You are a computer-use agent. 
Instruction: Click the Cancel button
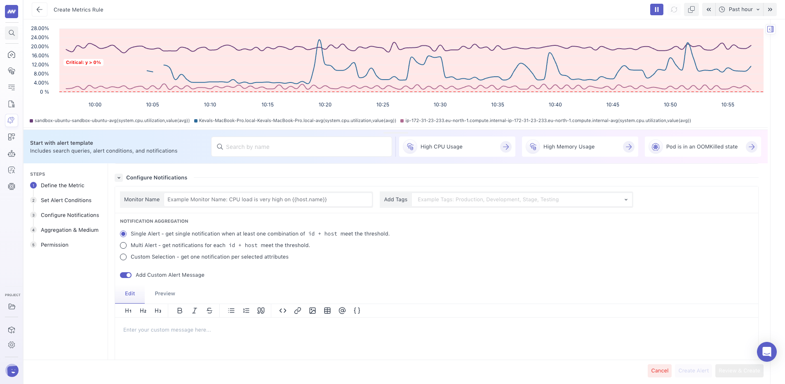coord(660,371)
